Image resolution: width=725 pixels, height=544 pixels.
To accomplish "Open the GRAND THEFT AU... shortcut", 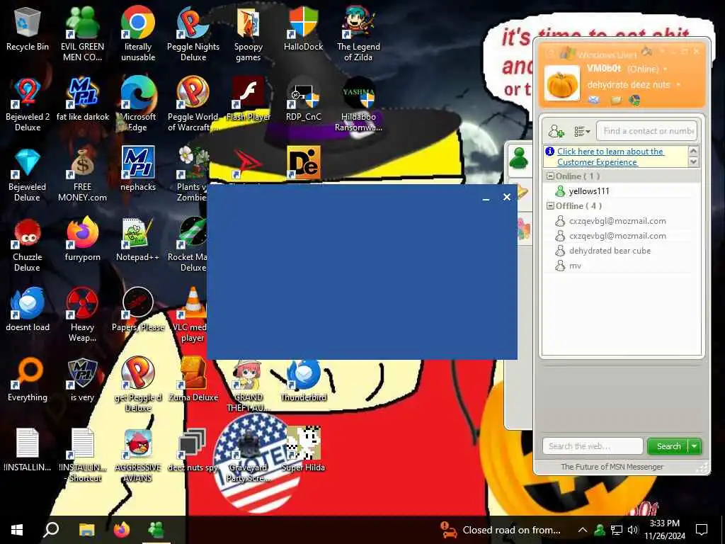I will (x=249, y=385).
